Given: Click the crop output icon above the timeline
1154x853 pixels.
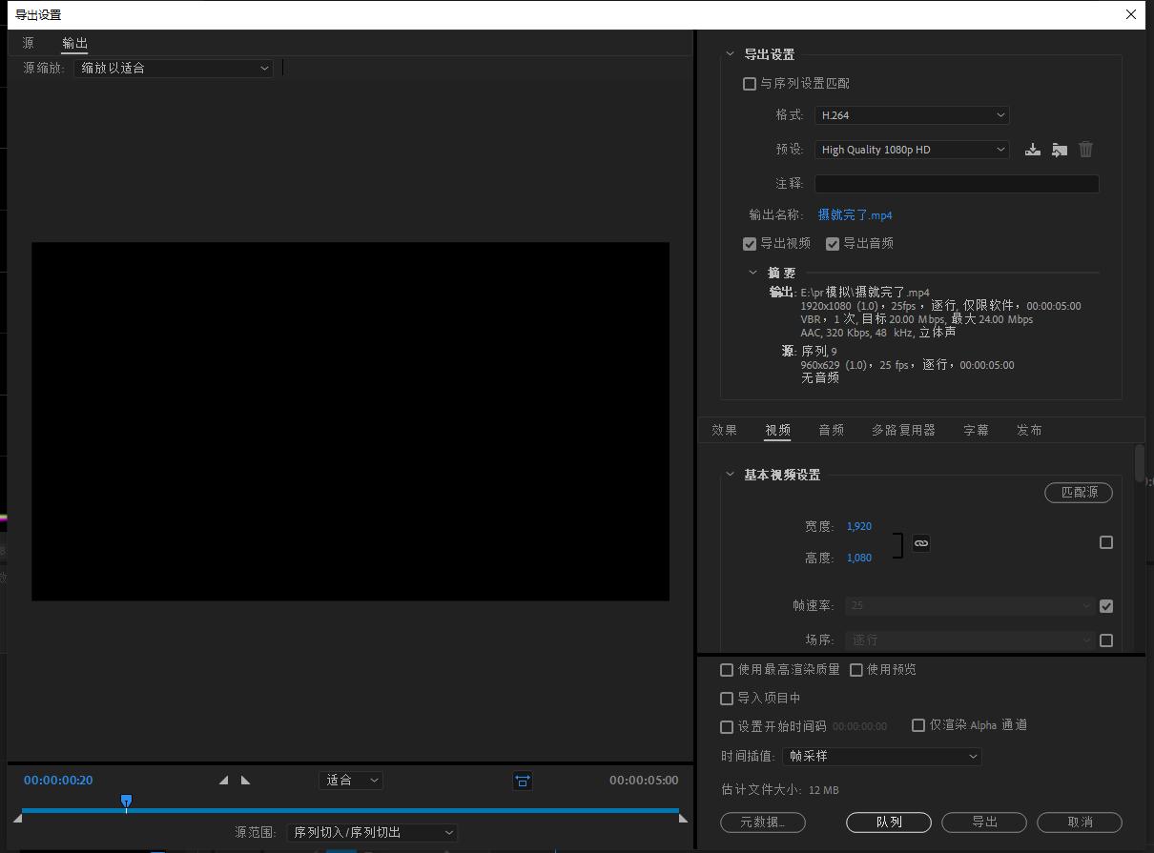Looking at the screenshot, I should [x=523, y=781].
